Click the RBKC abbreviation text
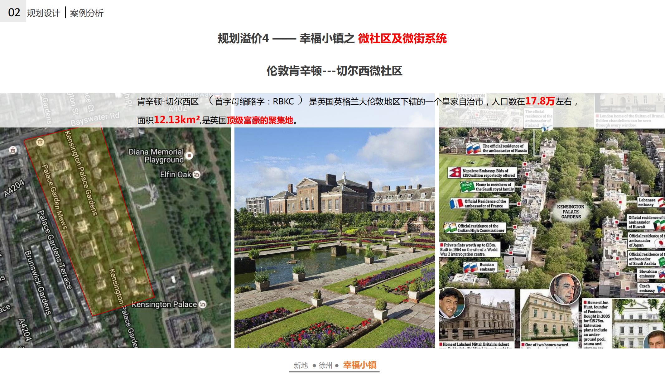 283,102
